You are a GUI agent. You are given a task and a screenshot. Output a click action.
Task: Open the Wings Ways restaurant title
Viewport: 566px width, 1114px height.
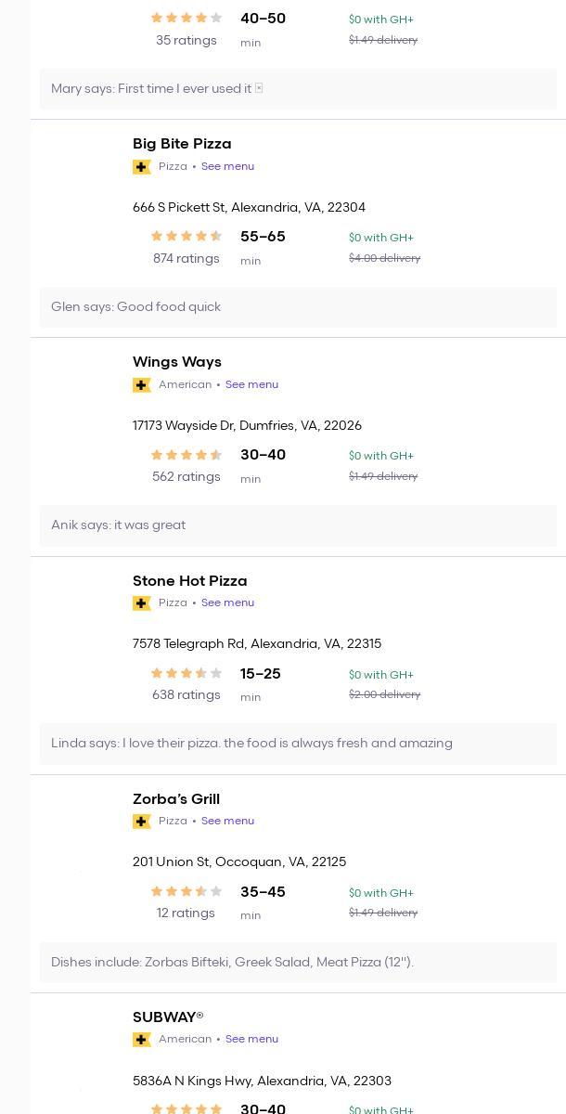(x=177, y=362)
